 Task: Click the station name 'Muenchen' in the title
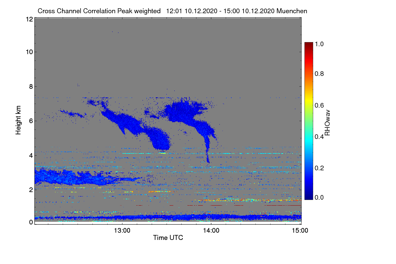[292, 11]
